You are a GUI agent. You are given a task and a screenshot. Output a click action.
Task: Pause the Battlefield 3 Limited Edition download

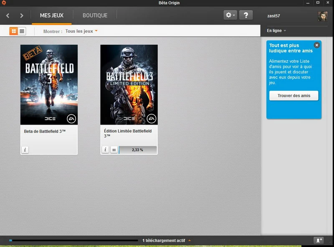pyautogui.click(x=114, y=150)
